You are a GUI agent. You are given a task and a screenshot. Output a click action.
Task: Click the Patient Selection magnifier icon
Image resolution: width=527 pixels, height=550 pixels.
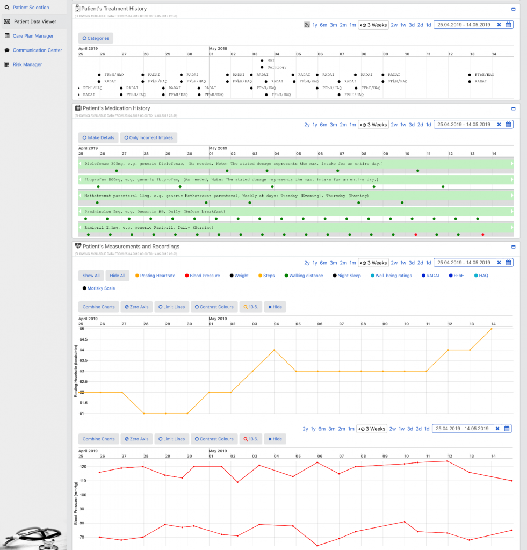tap(6, 8)
